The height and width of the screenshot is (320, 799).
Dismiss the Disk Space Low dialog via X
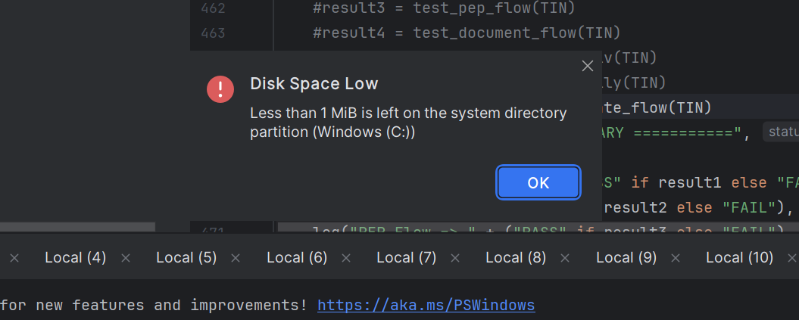(x=588, y=66)
